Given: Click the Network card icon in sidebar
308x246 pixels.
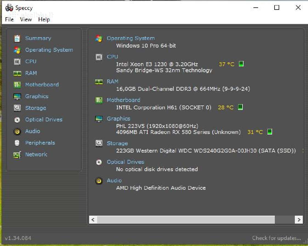Looking at the screenshot, I should pos(17,155).
